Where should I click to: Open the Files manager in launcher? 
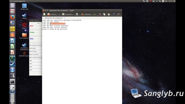(x=12, y=12)
